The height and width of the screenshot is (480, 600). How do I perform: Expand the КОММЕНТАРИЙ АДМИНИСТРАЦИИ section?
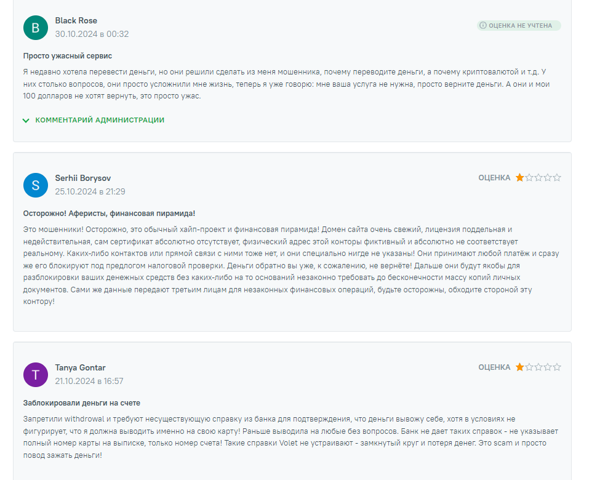(x=94, y=120)
